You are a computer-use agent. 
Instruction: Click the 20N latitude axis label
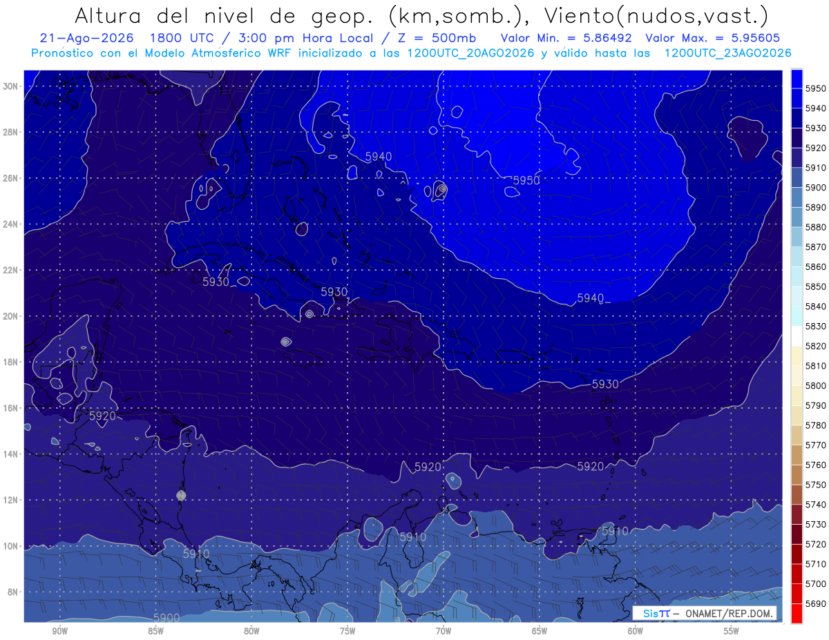12,316
